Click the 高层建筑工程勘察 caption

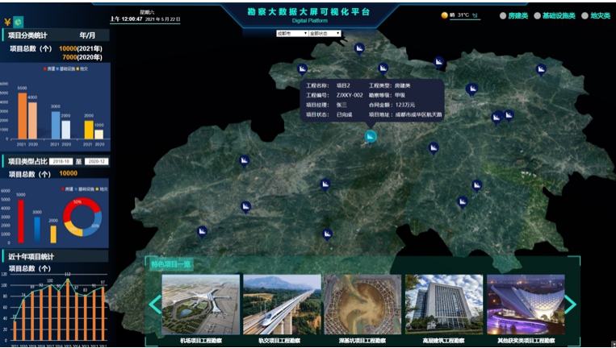click(x=444, y=341)
